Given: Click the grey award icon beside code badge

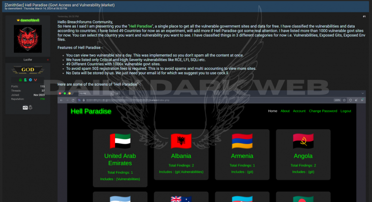Looking at the screenshot, I should pyautogui.click(x=31, y=107).
